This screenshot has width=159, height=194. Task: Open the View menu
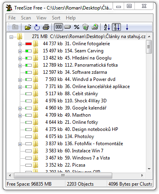tap(41, 18)
